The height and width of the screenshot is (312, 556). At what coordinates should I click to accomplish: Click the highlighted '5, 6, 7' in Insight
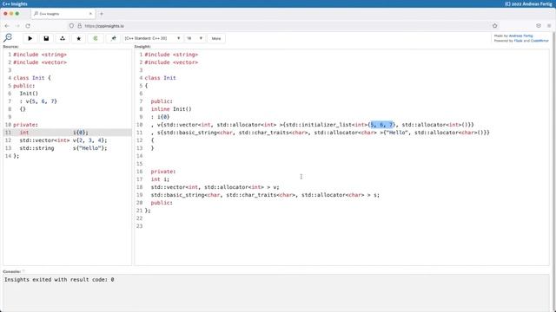[x=382, y=125]
